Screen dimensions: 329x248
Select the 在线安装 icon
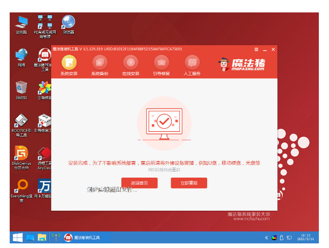pyautogui.click(x=131, y=62)
